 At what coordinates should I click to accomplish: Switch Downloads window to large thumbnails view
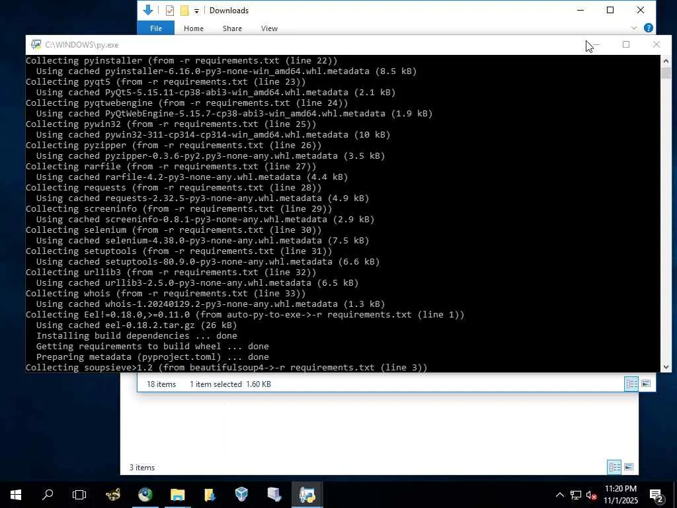coord(646,384)
